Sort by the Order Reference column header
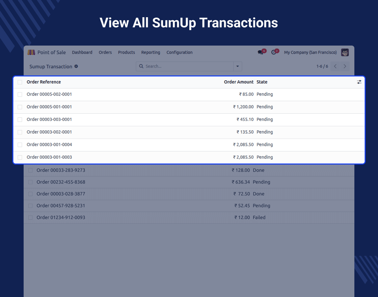 click(44, 82)
